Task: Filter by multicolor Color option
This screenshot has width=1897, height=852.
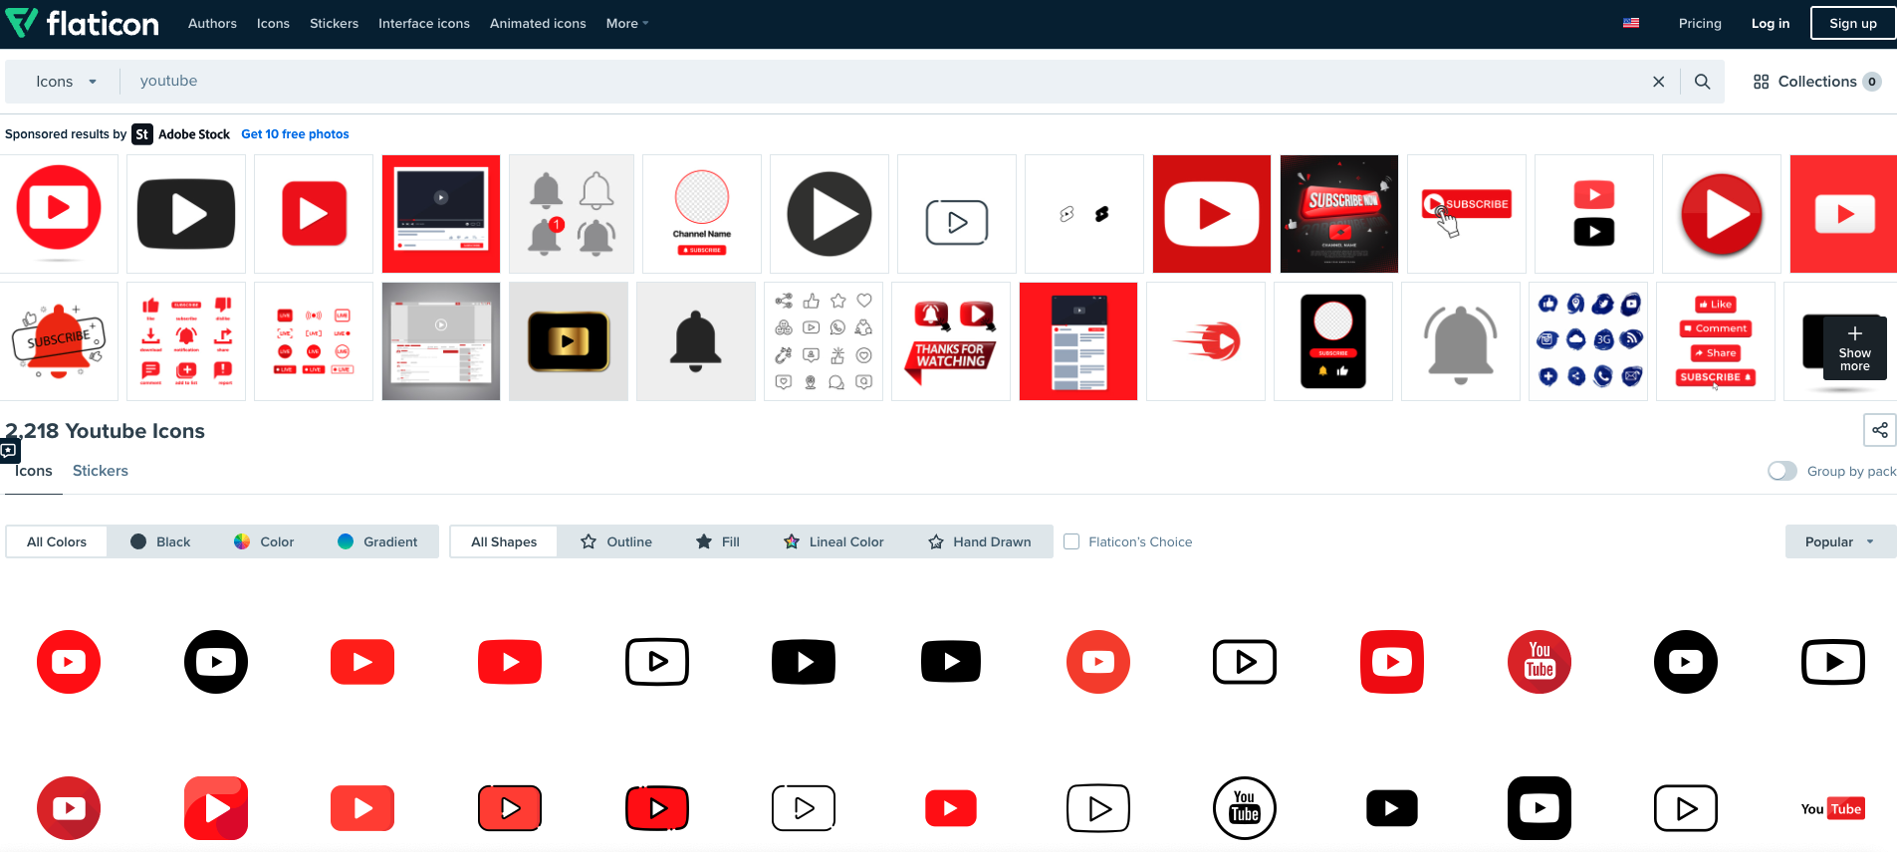Action: pyautogui.click(x=264, y=541)
